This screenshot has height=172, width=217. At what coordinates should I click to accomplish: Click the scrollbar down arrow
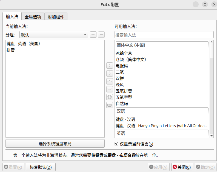[x=212, y=136]
